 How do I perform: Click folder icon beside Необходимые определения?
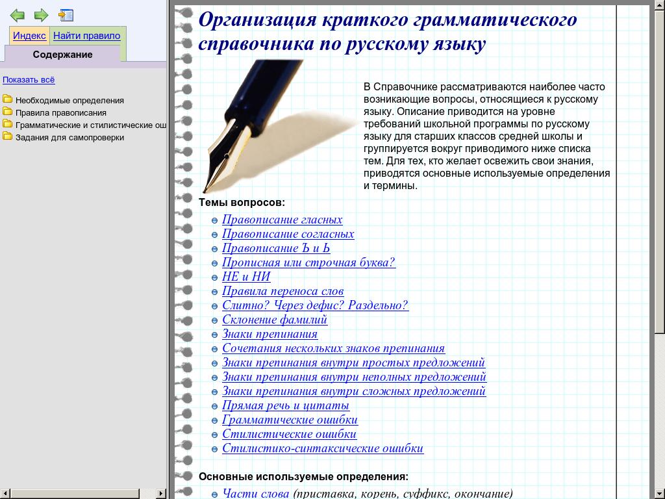click(8, 99)
